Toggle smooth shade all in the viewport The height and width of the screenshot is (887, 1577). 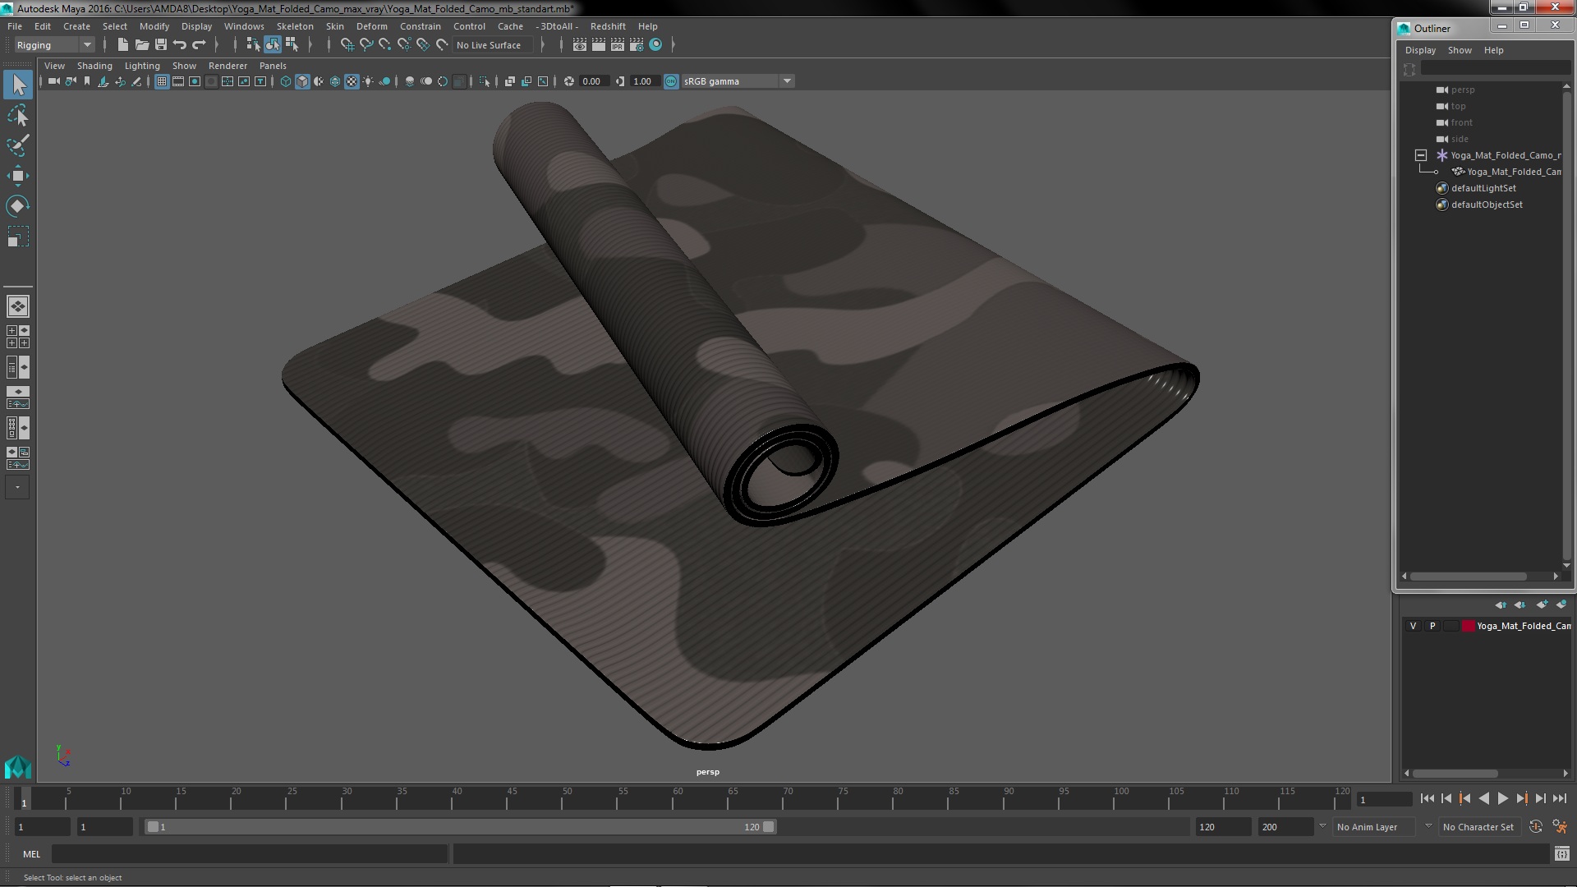pyautogui.click(x=302, y=81)
